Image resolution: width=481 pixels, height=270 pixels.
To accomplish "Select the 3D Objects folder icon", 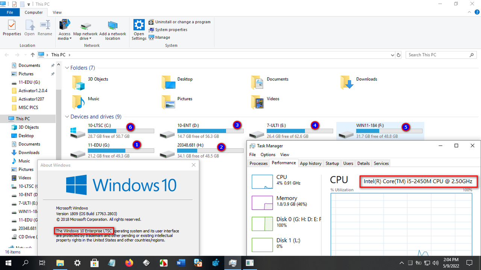I will (x=79, y=82).
